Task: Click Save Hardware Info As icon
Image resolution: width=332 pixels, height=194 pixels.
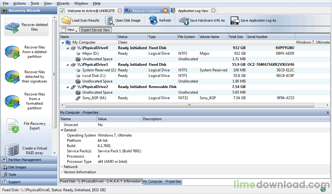Action: click(x=184, y=21)
